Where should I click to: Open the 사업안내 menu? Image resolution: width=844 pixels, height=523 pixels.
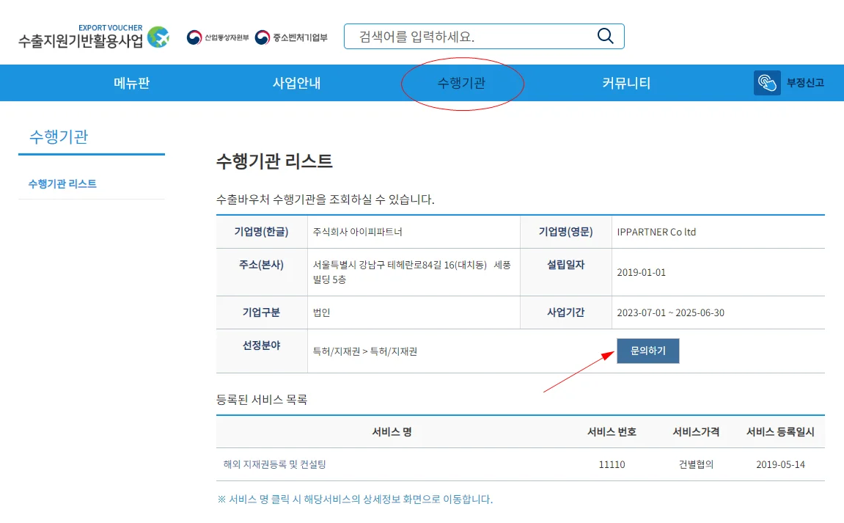point(296,83)
